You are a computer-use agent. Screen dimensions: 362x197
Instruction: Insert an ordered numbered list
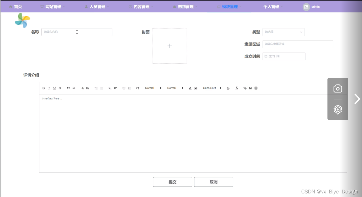[x=96, y=88]
